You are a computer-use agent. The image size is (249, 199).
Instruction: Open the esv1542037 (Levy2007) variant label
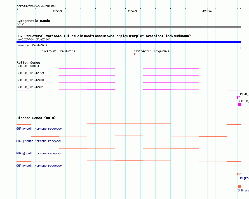click(x=151, y=51)
